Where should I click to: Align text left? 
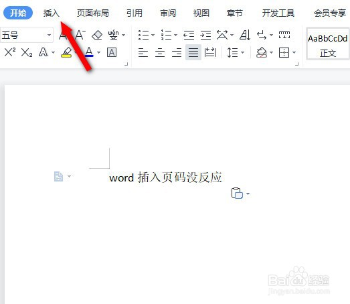pos(143,52)
